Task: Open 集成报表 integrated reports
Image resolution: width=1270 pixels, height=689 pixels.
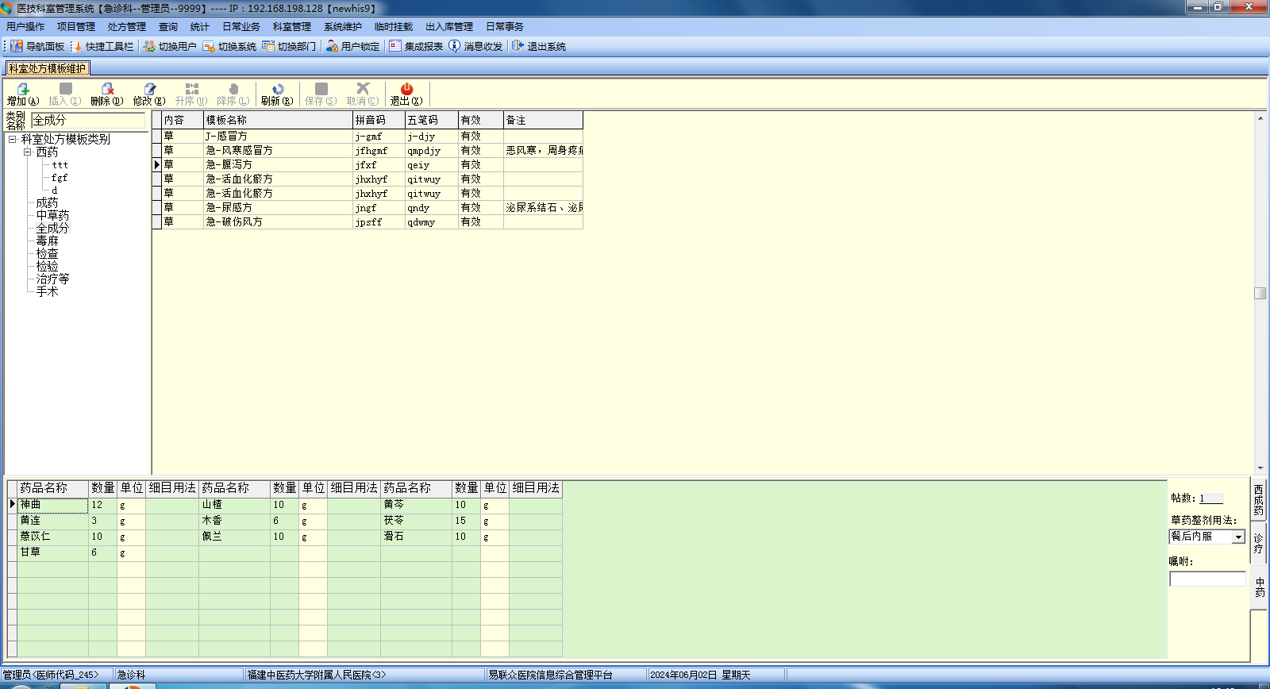Action: [416, 46]
